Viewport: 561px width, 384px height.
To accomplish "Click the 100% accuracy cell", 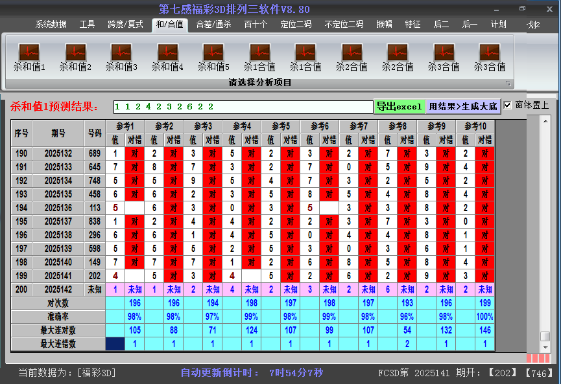I will coord(485,317).
